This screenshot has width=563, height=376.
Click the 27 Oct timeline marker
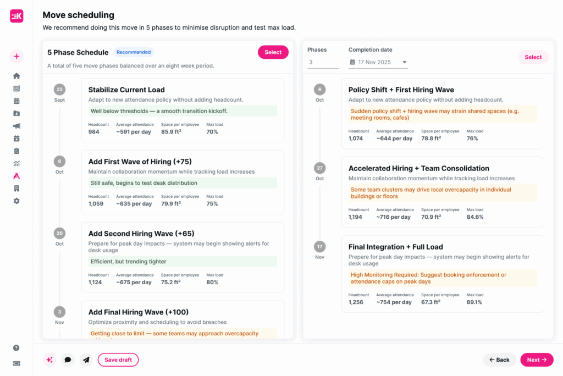319,168
